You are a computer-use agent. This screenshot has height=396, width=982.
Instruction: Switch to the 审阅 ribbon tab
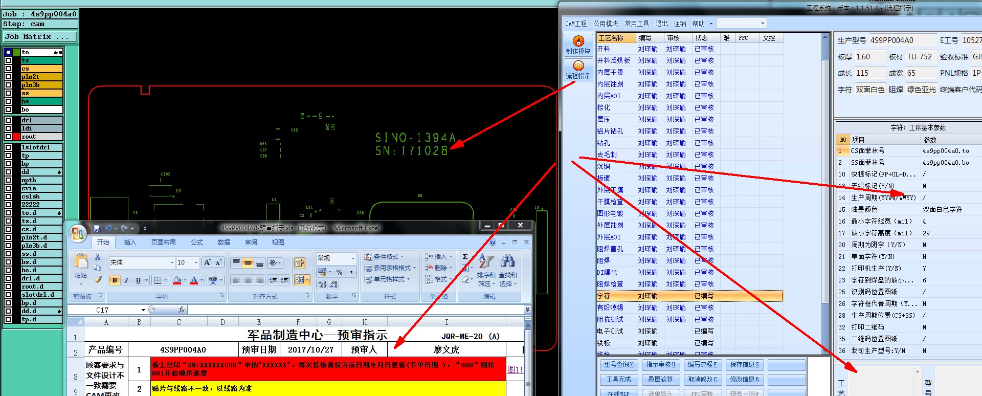[x=251, y=243]
